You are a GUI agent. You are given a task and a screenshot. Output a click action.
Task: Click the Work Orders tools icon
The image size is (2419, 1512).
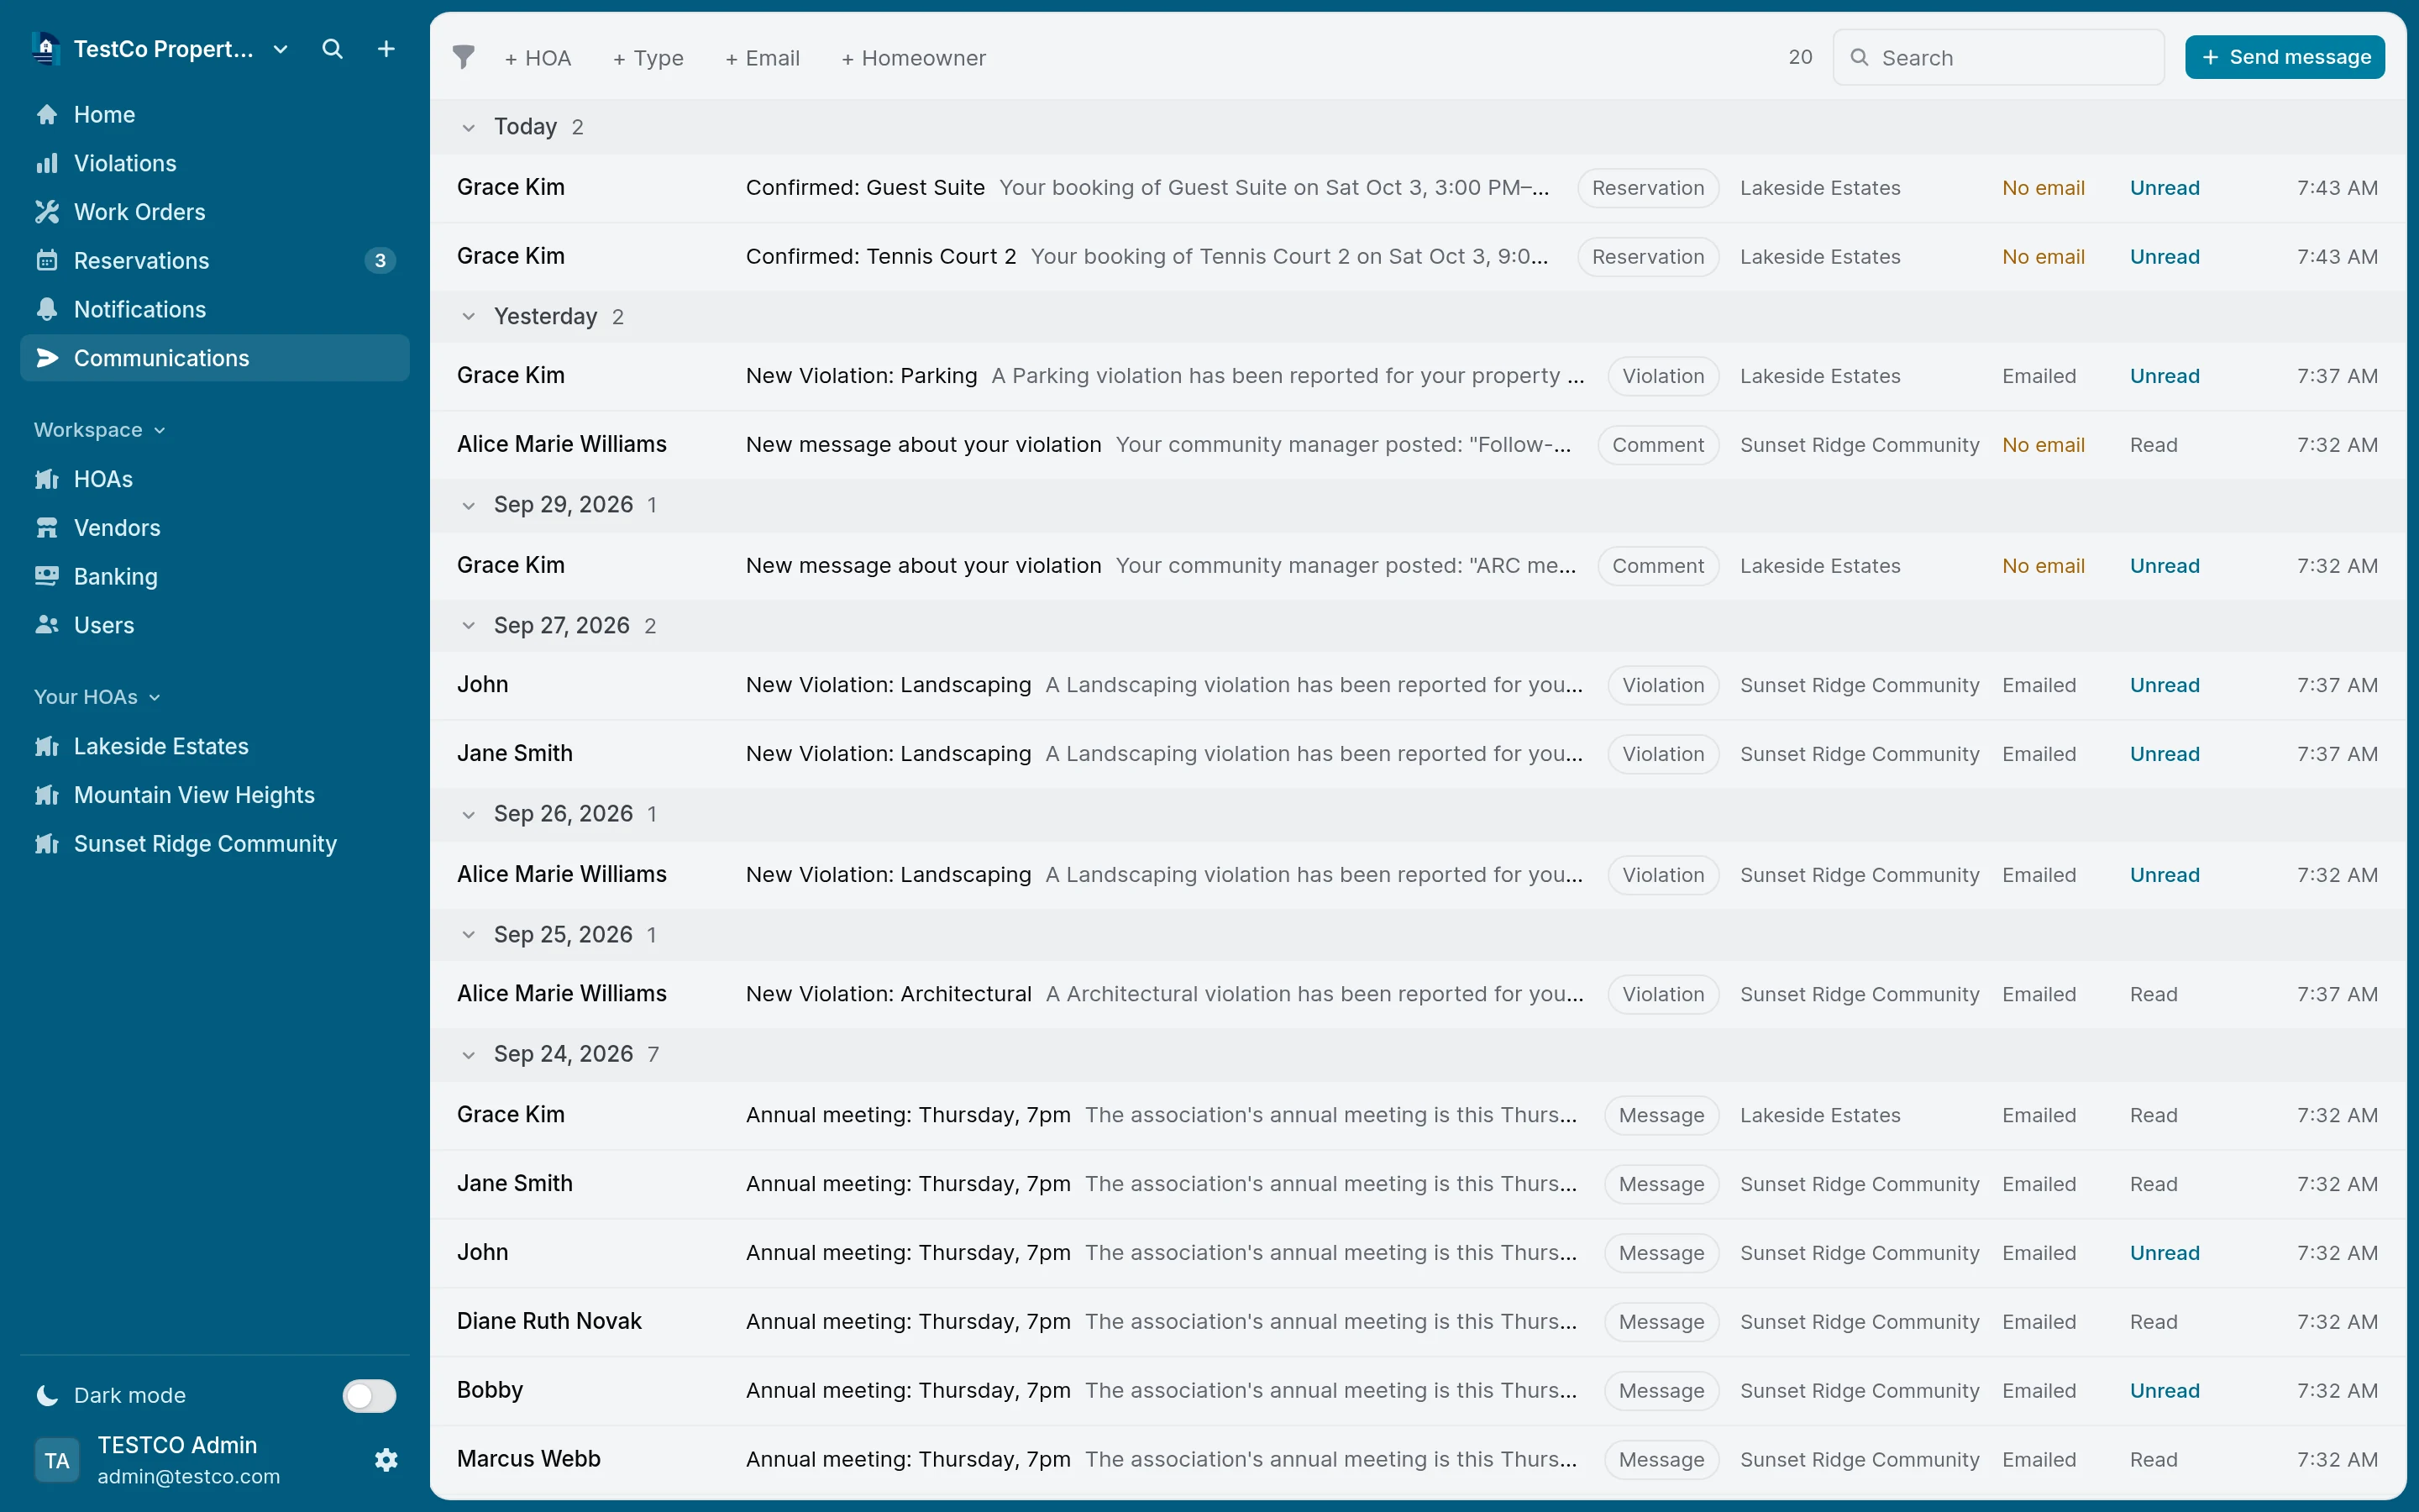point(47,212)
